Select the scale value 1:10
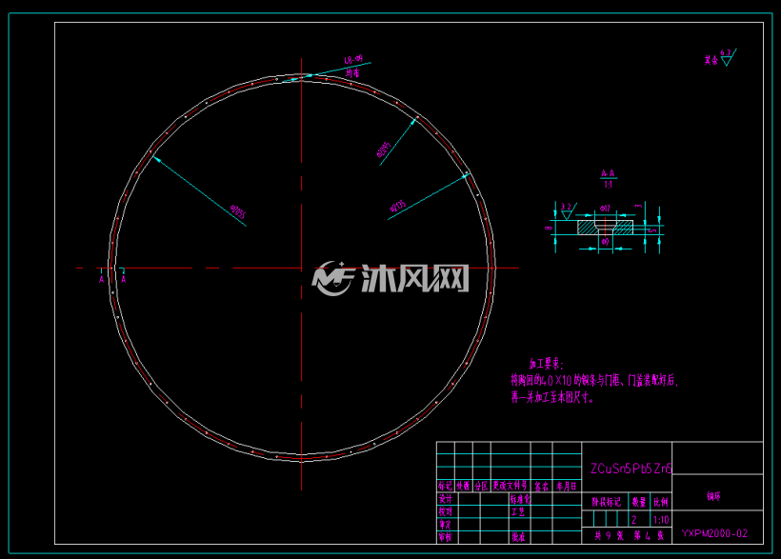Image resolution: width=781 pixels, height=559 pixels. click(x=661, y=520)
